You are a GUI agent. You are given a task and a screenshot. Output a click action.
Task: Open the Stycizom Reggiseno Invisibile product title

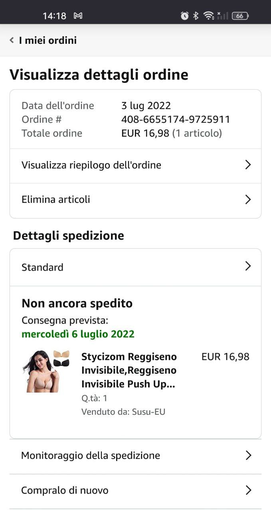point(129,370)
